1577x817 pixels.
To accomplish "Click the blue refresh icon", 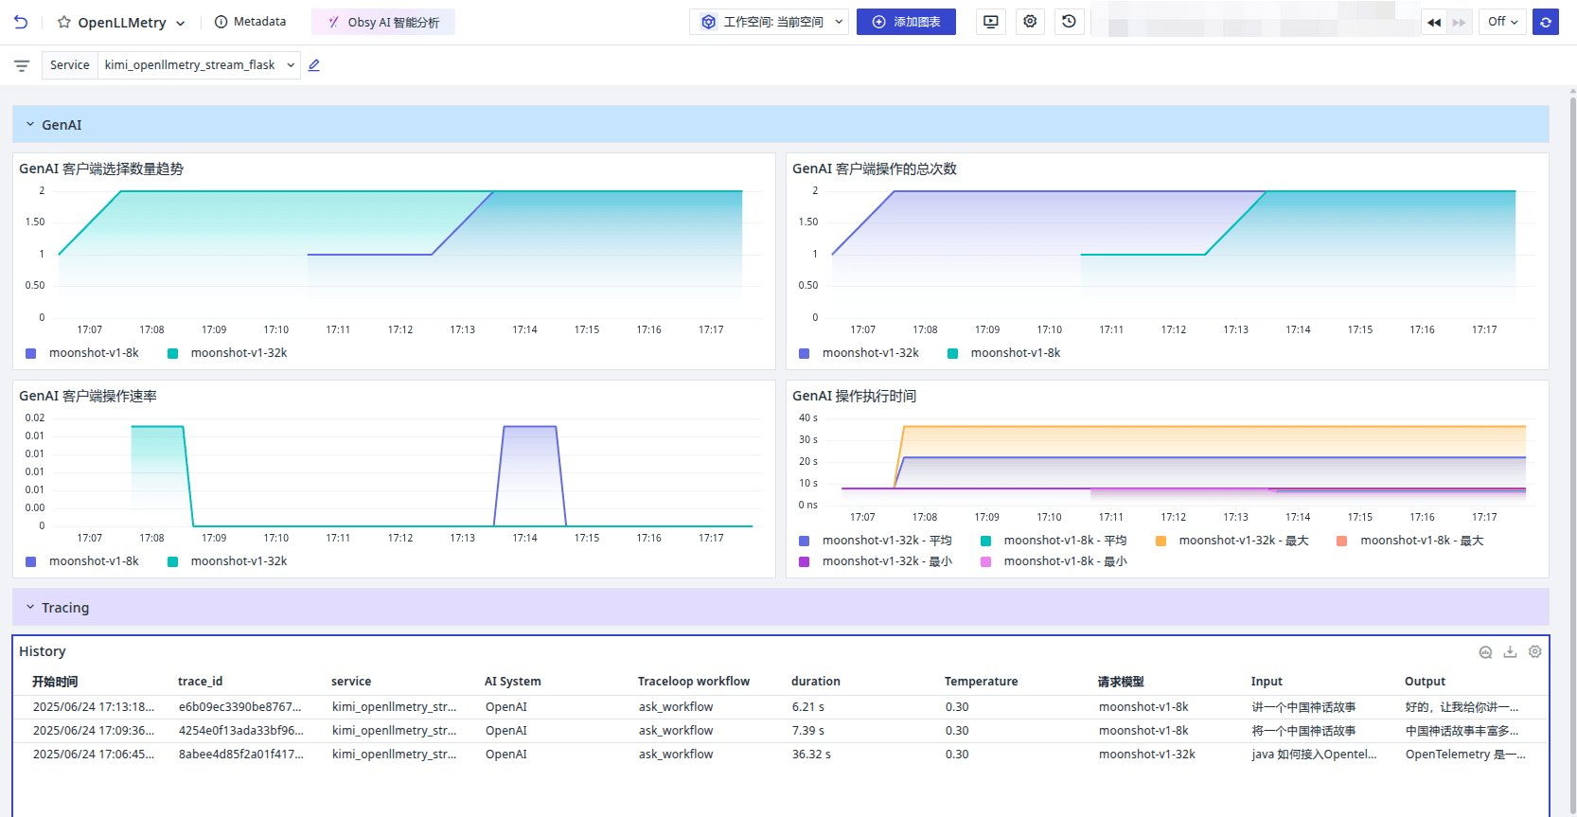I will pos(1546,22).
